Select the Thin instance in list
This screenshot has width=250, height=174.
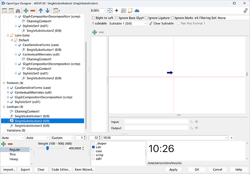(x=12, y=154)
